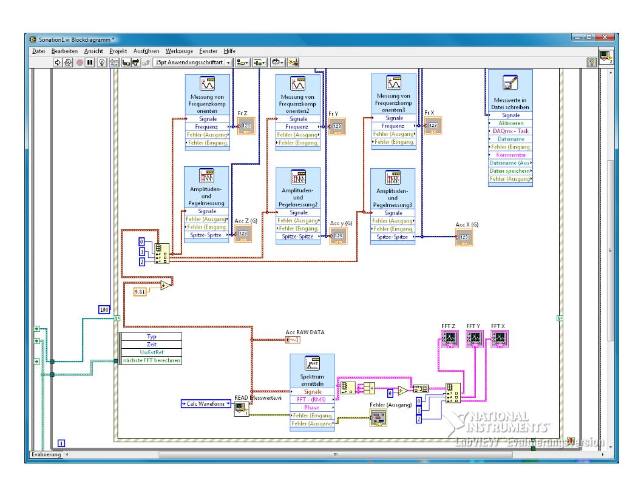
Task: Select Amplituden- und Pegelmessung3 VI icon
Action: pyautogui.click(x=393, y=178)
